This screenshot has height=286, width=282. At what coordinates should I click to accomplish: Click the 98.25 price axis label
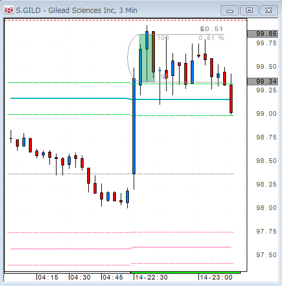point(266,184)
